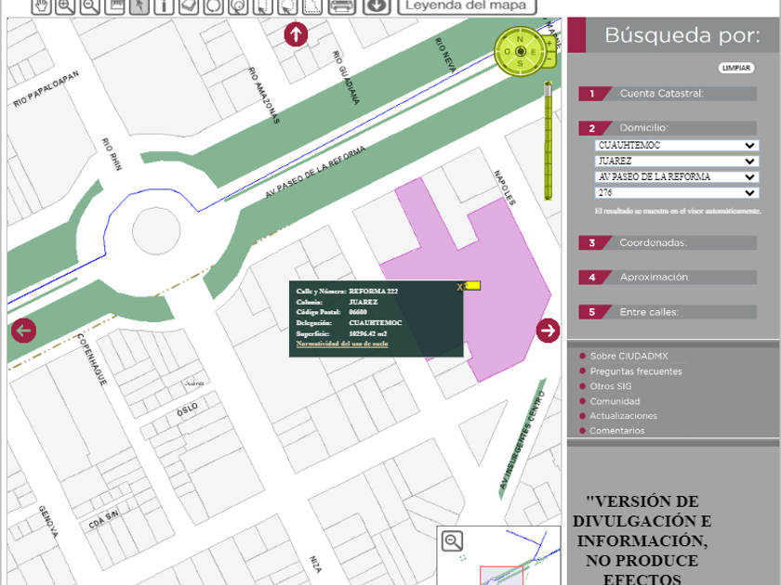Click the RIO PAPALOAPAN street label

pyautogui.click(x=46, y=88)
